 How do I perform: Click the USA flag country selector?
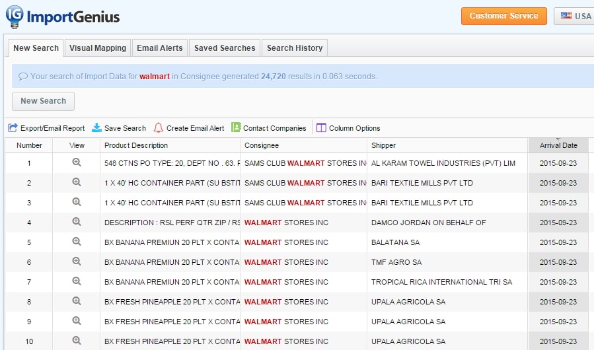[574, 16]
